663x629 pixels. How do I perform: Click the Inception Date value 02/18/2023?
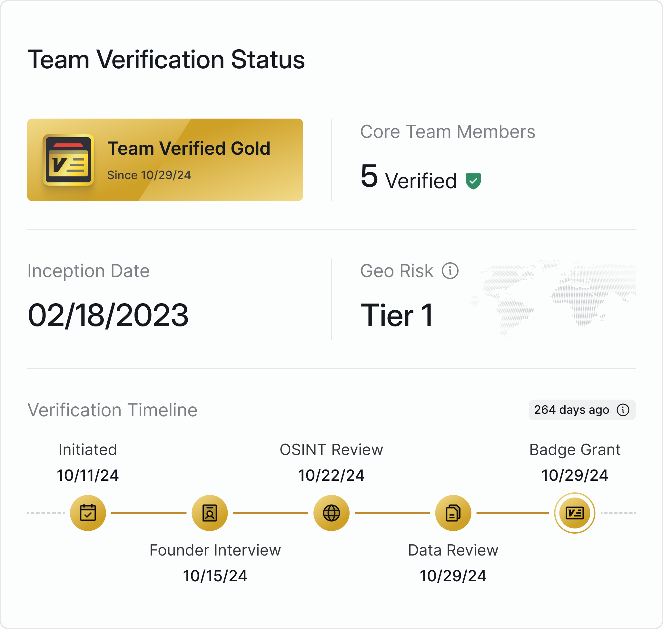click(108, 315)
